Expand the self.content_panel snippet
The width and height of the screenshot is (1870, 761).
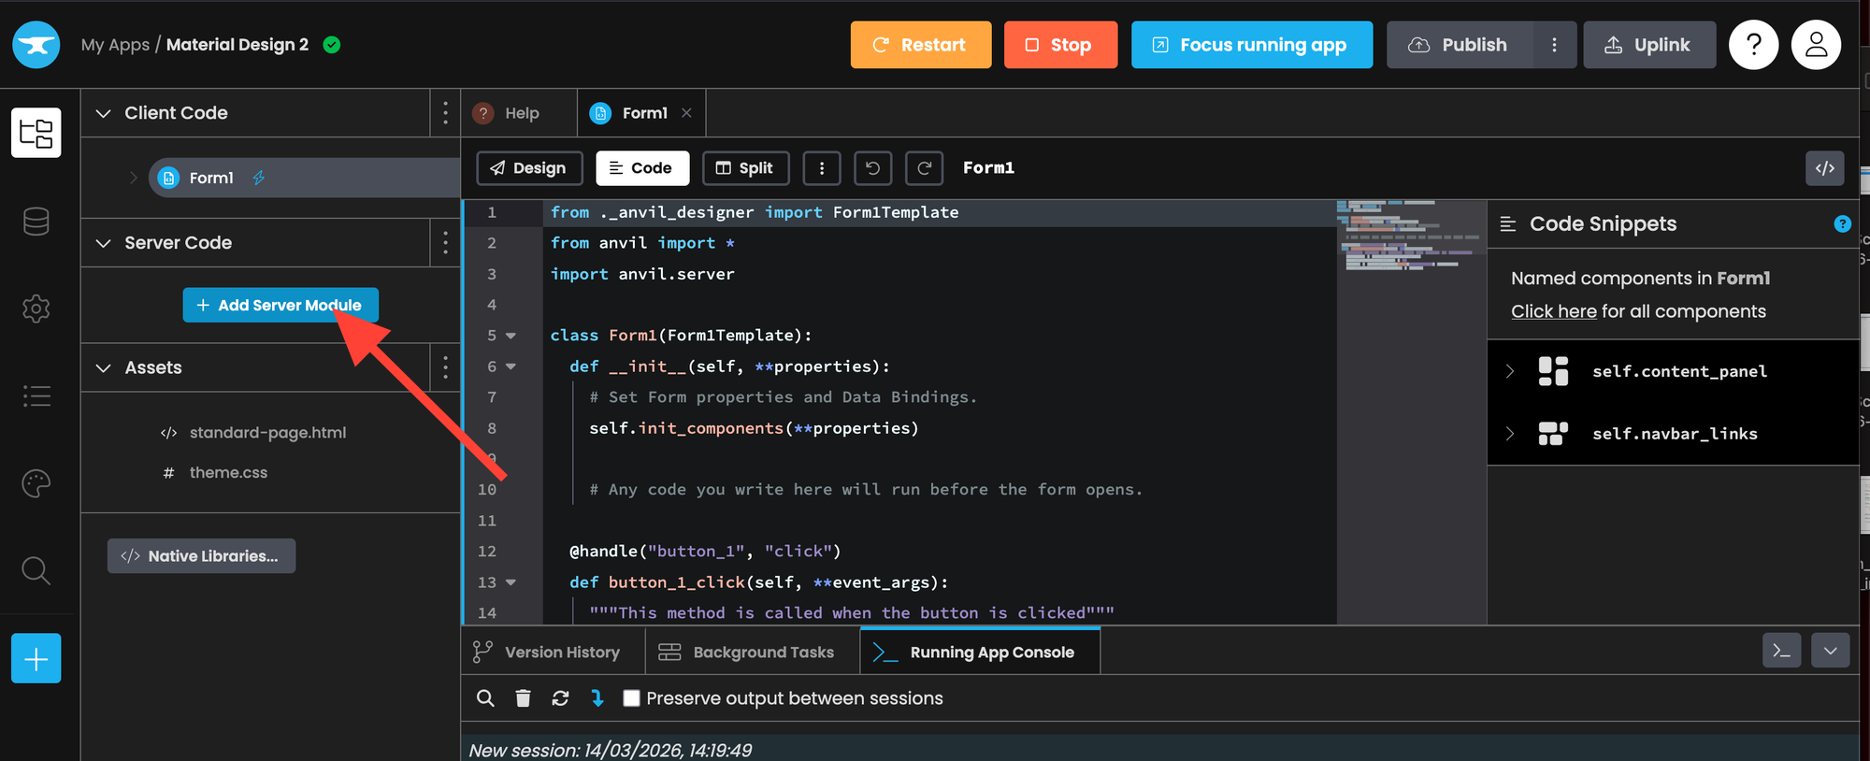(1509, 371)
